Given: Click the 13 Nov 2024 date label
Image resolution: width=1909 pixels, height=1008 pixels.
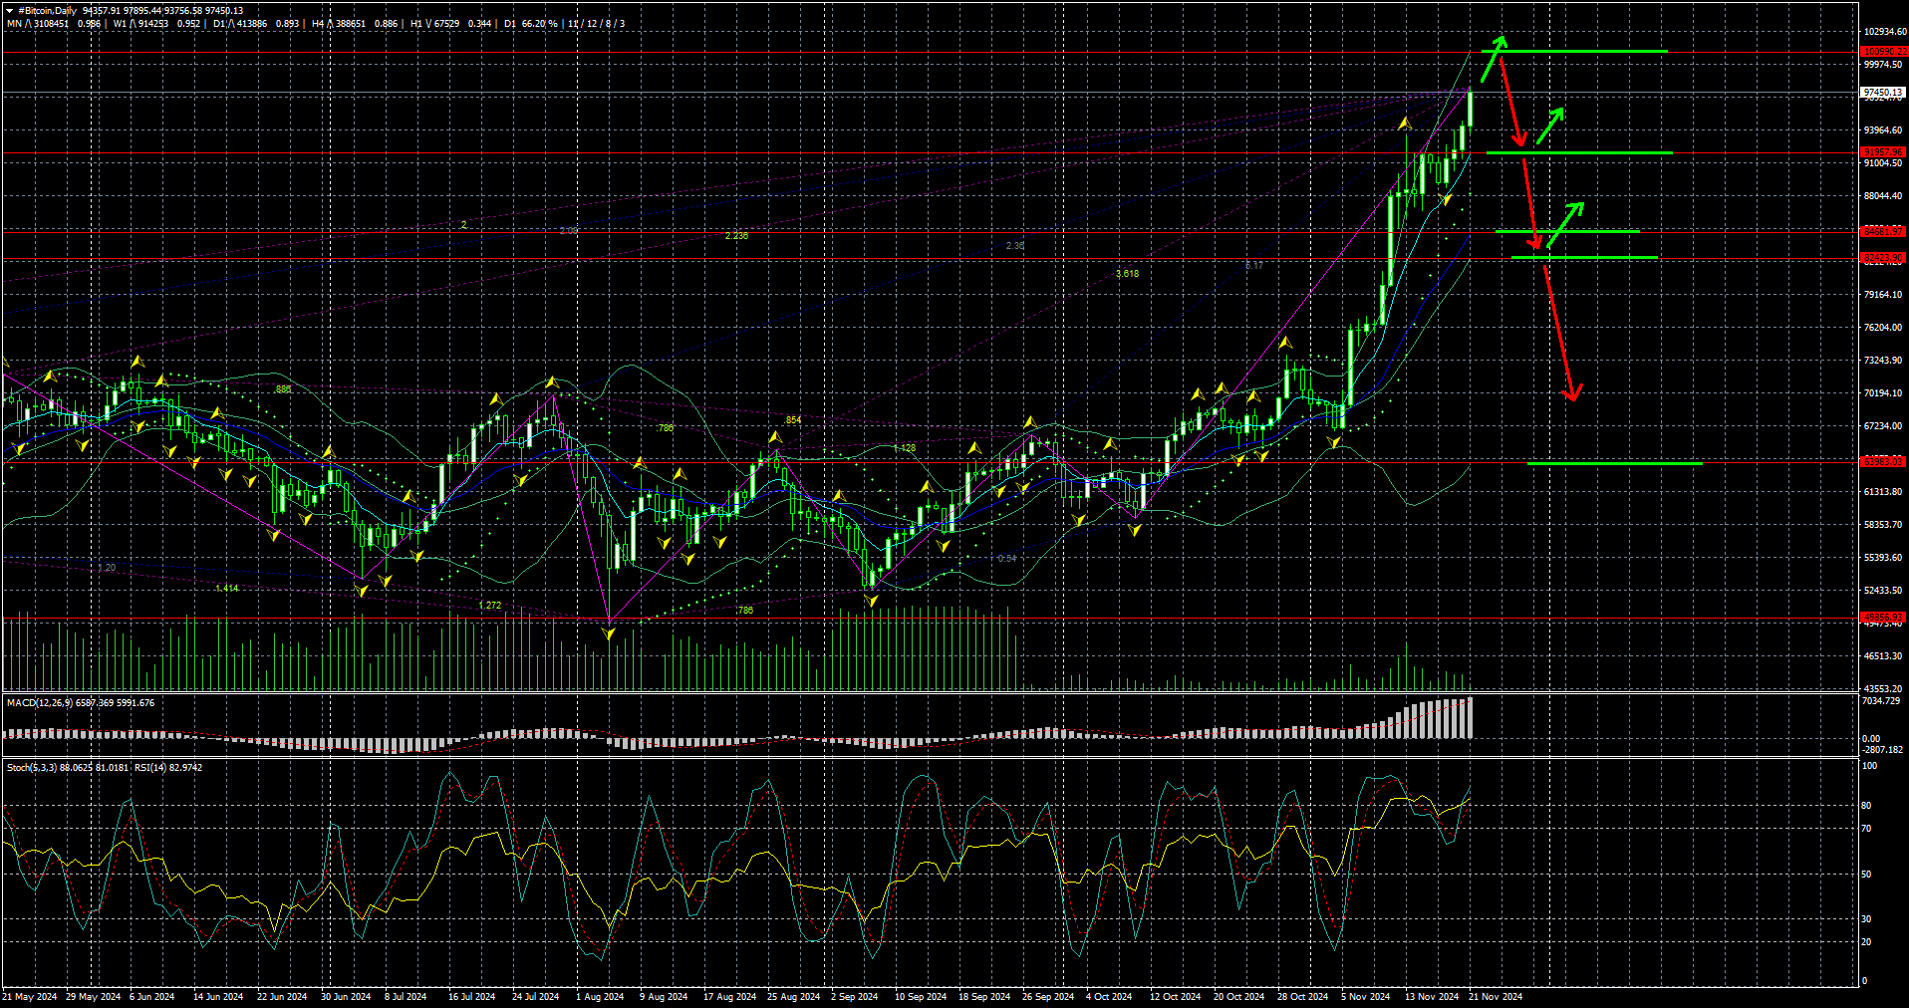Looking at the screenshot, I should coord(1432,997).
